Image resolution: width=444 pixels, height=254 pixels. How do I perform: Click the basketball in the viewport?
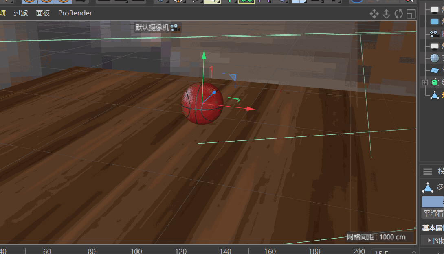click(x=202, y=104)
